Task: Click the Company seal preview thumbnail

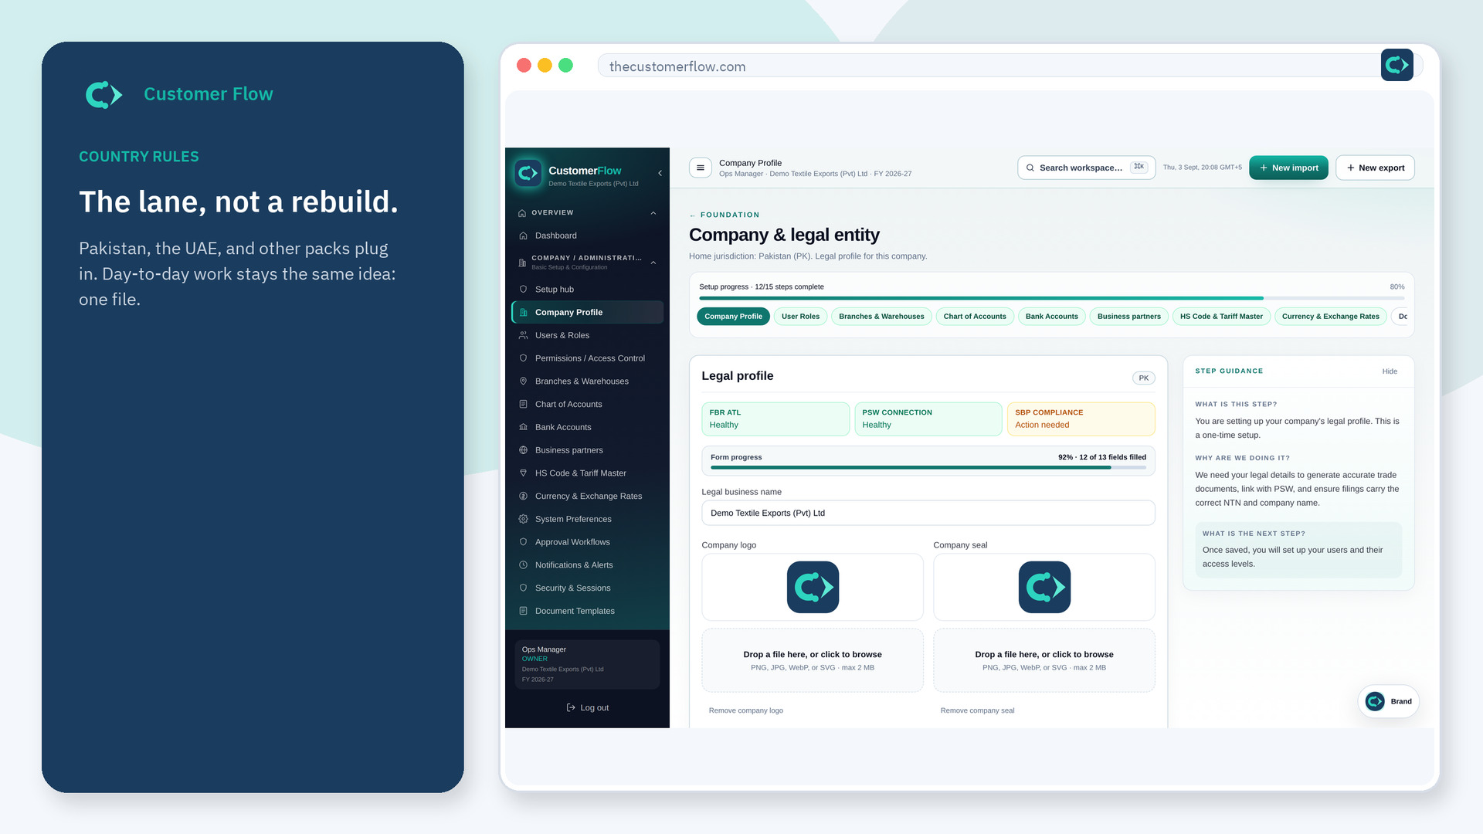Action: pyautogui.click(x=1044, y=587)
